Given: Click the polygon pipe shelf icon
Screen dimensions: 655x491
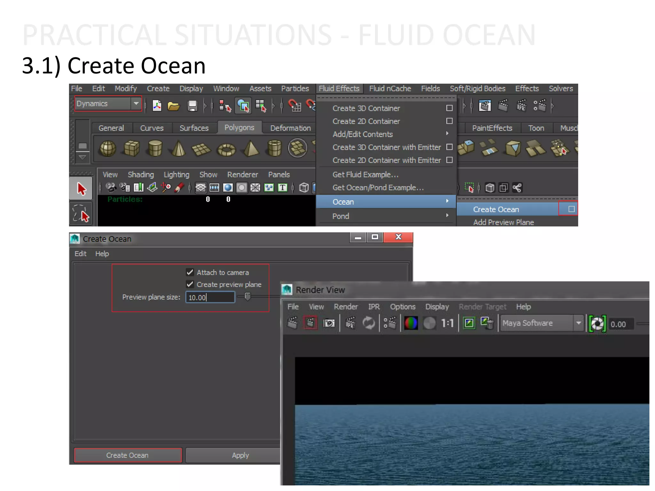Looking at the screenshot, I should click(274, 149).
